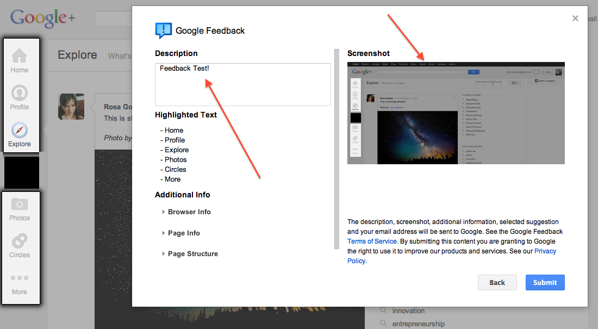Click the '- Photos' highlighted text entry
The height and width of the screenshot is (329, 598).
(x=173, y=159)
